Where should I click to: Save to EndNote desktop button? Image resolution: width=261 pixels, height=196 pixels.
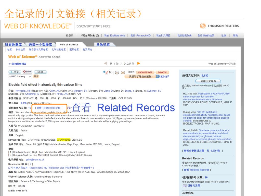tap(162, 72)
